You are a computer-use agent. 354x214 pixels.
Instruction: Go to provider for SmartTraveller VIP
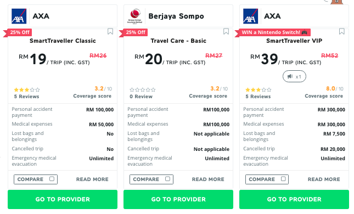(x=294, y=199)
